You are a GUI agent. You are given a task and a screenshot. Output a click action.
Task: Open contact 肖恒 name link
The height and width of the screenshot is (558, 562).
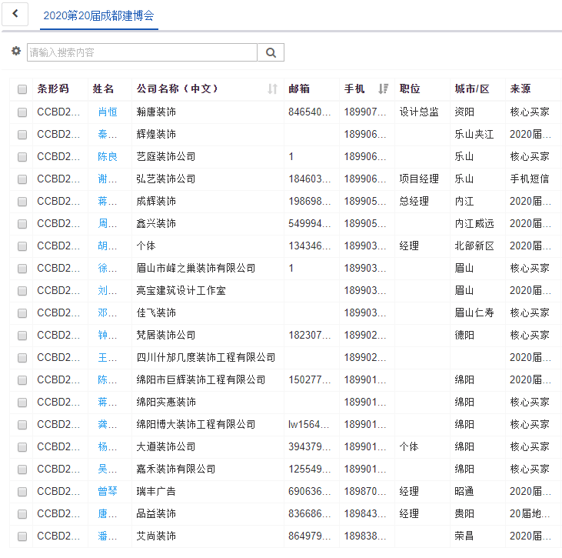pyautogui.click(x=108, y=112)
